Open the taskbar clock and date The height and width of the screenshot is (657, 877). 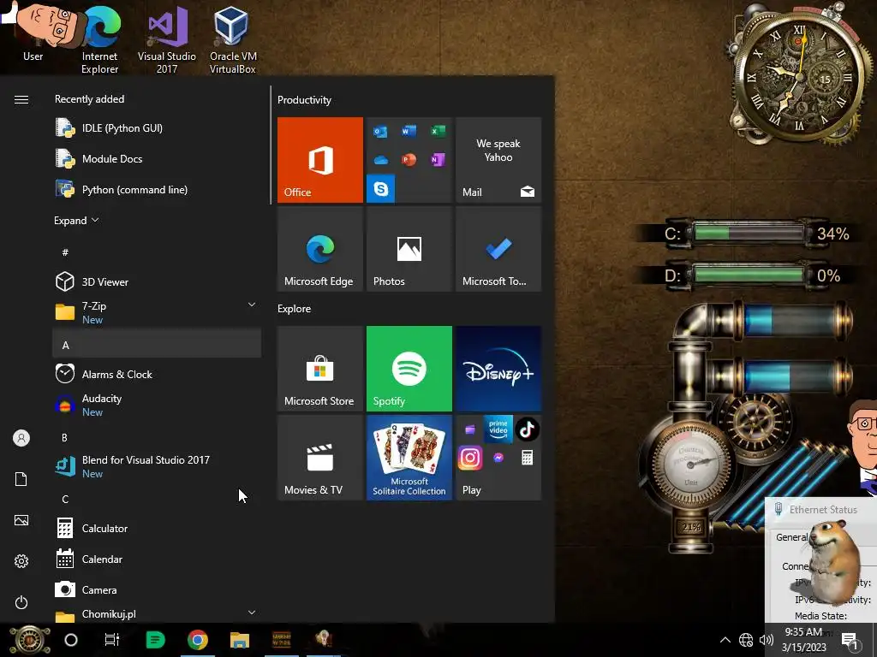tap(803, 640)
